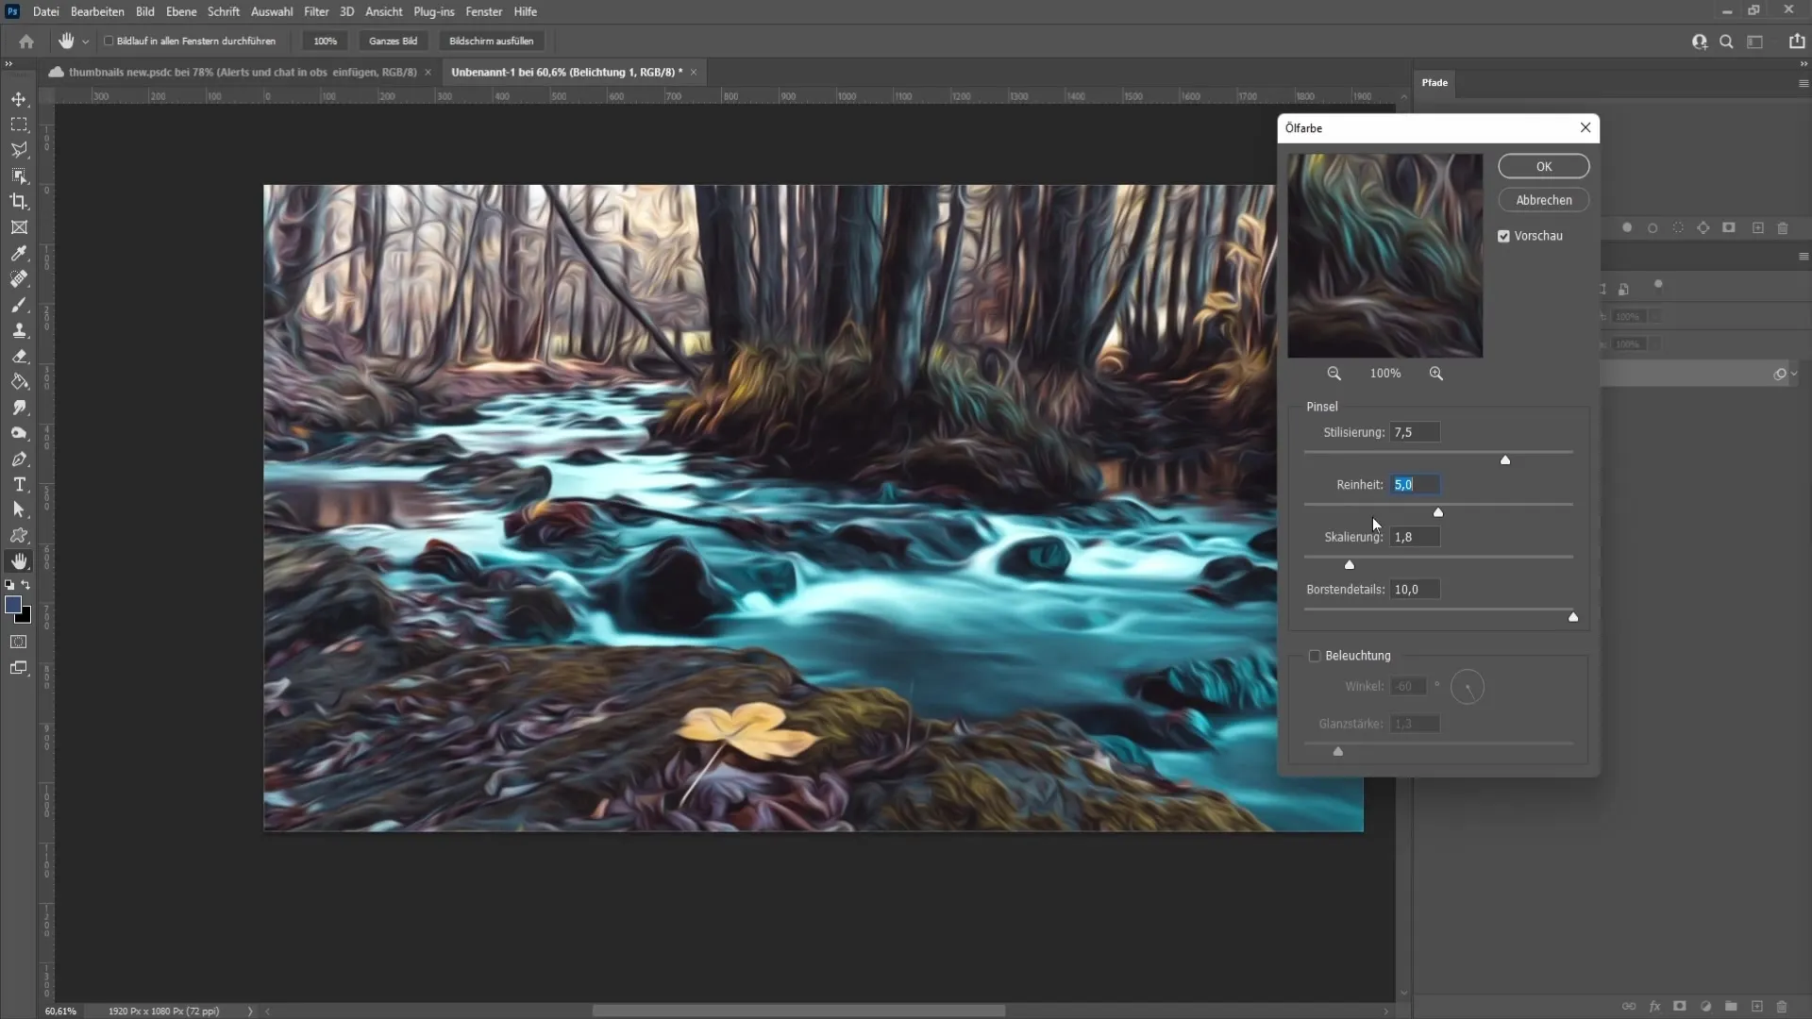Screen dimensions: 1812x1019
Task: Select the Type tool
Action: (x=19, y=484)
